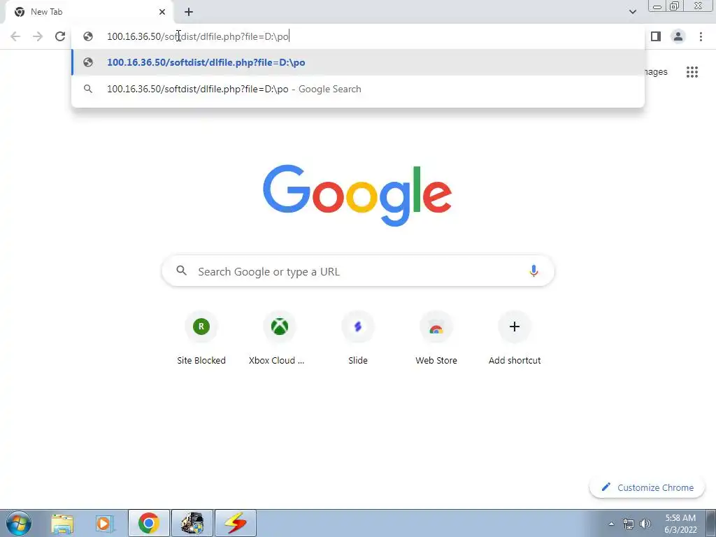
Task: Open a new tab with the plus button
Action: pyautogui.click(x=189, y=12)
